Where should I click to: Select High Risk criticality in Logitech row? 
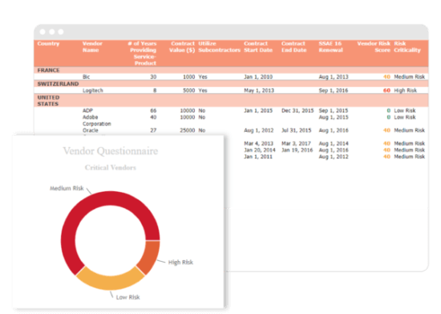pos(405,91)
